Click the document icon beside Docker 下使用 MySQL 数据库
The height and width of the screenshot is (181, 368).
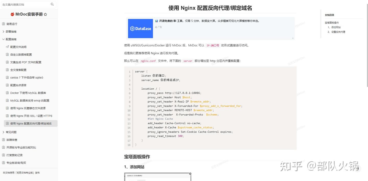(7, 93)
